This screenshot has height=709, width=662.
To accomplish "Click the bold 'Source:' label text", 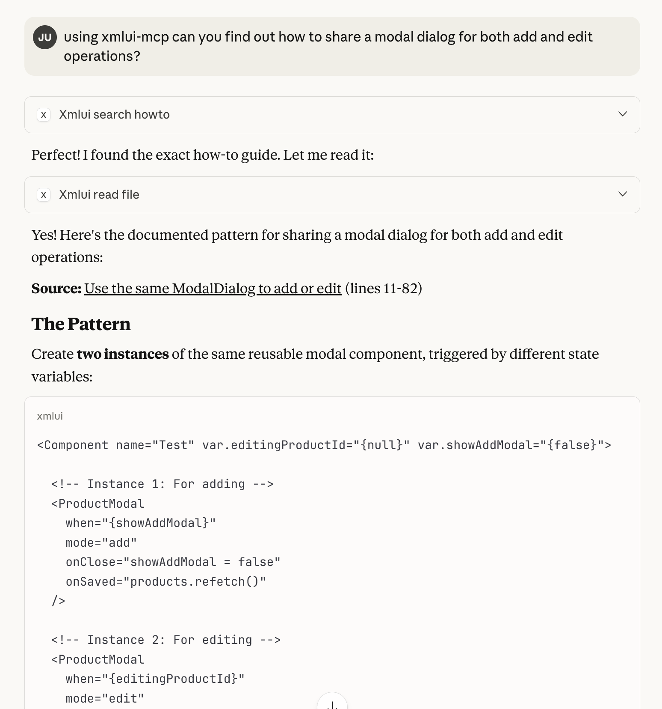I will click(x=56, y=289).
